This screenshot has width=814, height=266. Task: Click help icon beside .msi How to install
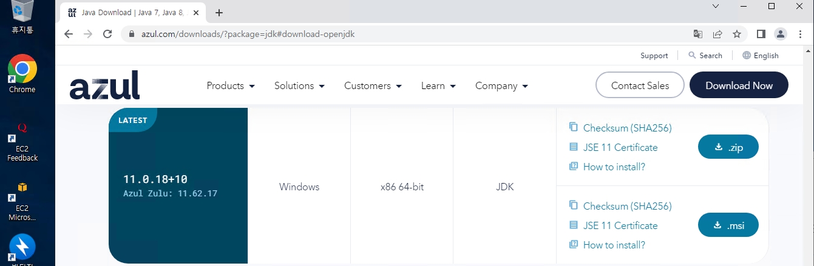coord(573,244)
